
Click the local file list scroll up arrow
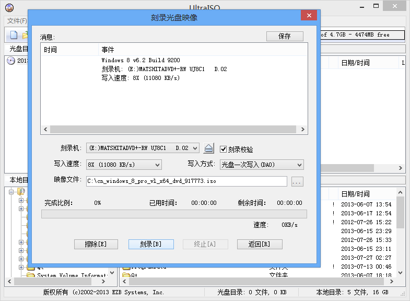(x=400, y=192)
